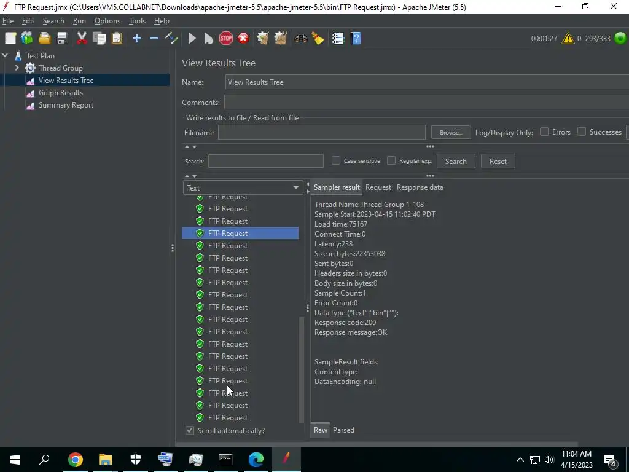Click the Windows Start button
This screenshot has height=472, width=629.
click(x=15, y=459)
